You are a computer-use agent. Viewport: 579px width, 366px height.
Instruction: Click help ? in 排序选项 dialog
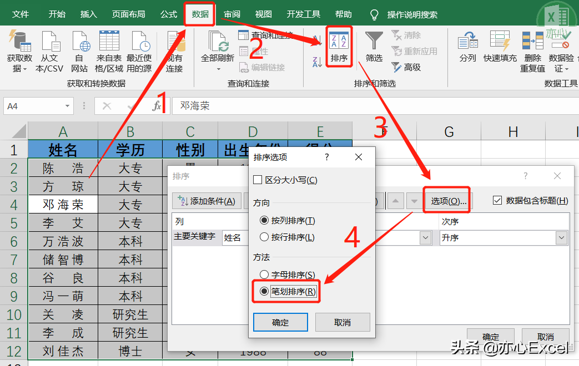coord(327,157)
